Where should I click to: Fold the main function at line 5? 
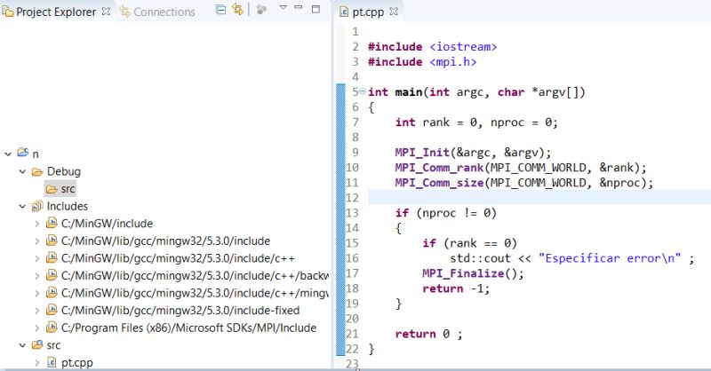(363, 91)
